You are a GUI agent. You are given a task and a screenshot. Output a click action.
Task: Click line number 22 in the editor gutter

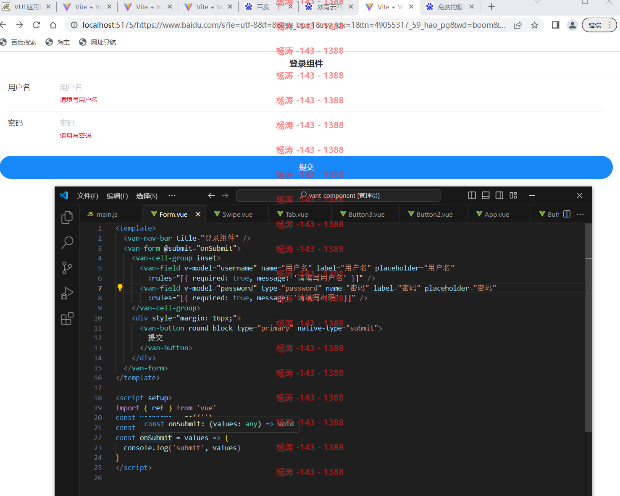point(98,438)
